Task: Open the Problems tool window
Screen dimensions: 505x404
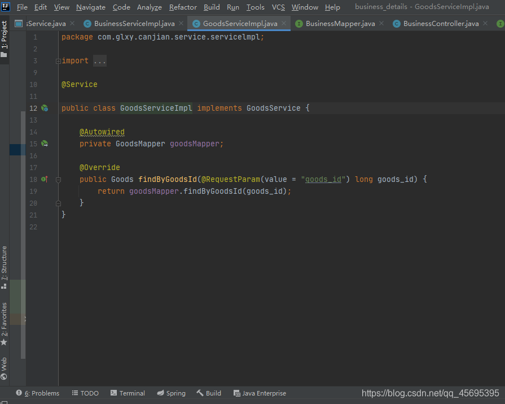Action: point(38,393)
